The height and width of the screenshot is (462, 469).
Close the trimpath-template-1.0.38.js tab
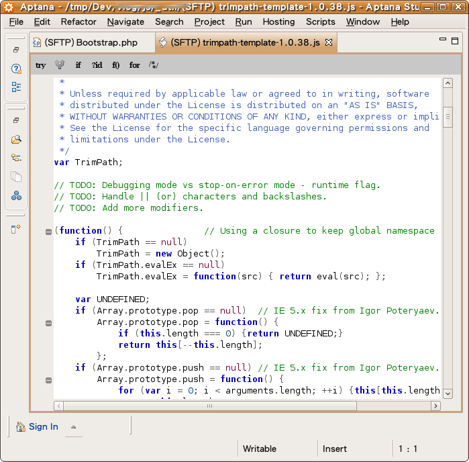(329, 42)
